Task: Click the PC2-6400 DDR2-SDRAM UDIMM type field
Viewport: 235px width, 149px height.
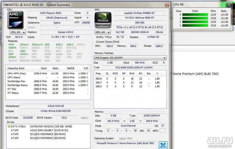Action: [134, 68]
